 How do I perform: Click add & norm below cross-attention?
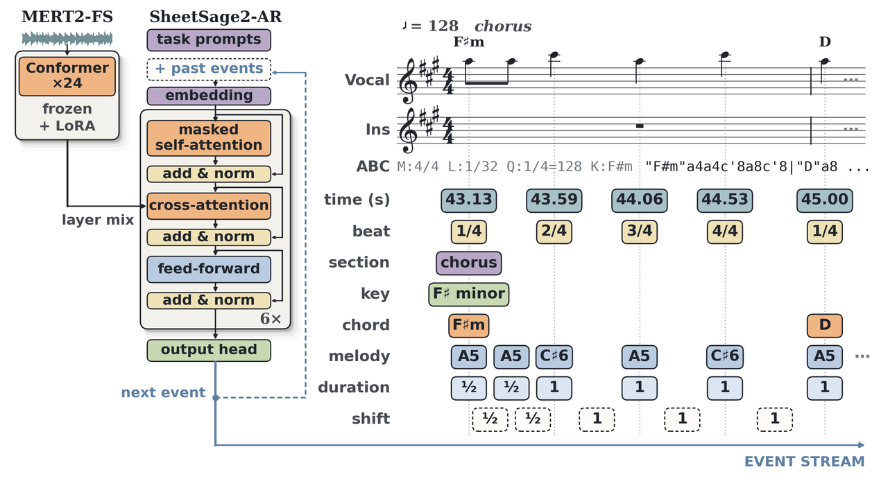[x=209, y=237]
